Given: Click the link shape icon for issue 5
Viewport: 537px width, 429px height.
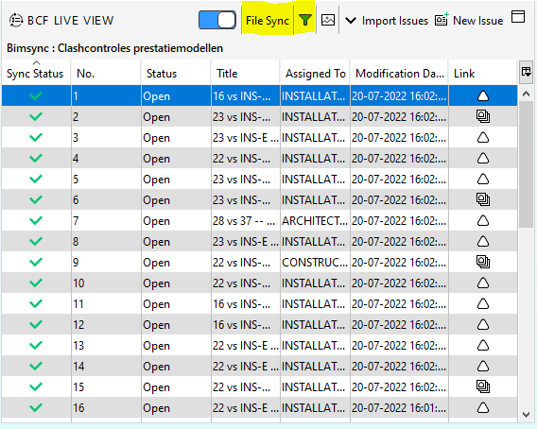Looking at the screenshot, I should click(483, 179).
